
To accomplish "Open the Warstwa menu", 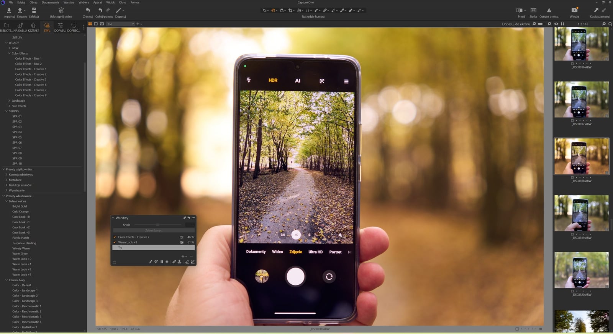I will coord(69,2).
